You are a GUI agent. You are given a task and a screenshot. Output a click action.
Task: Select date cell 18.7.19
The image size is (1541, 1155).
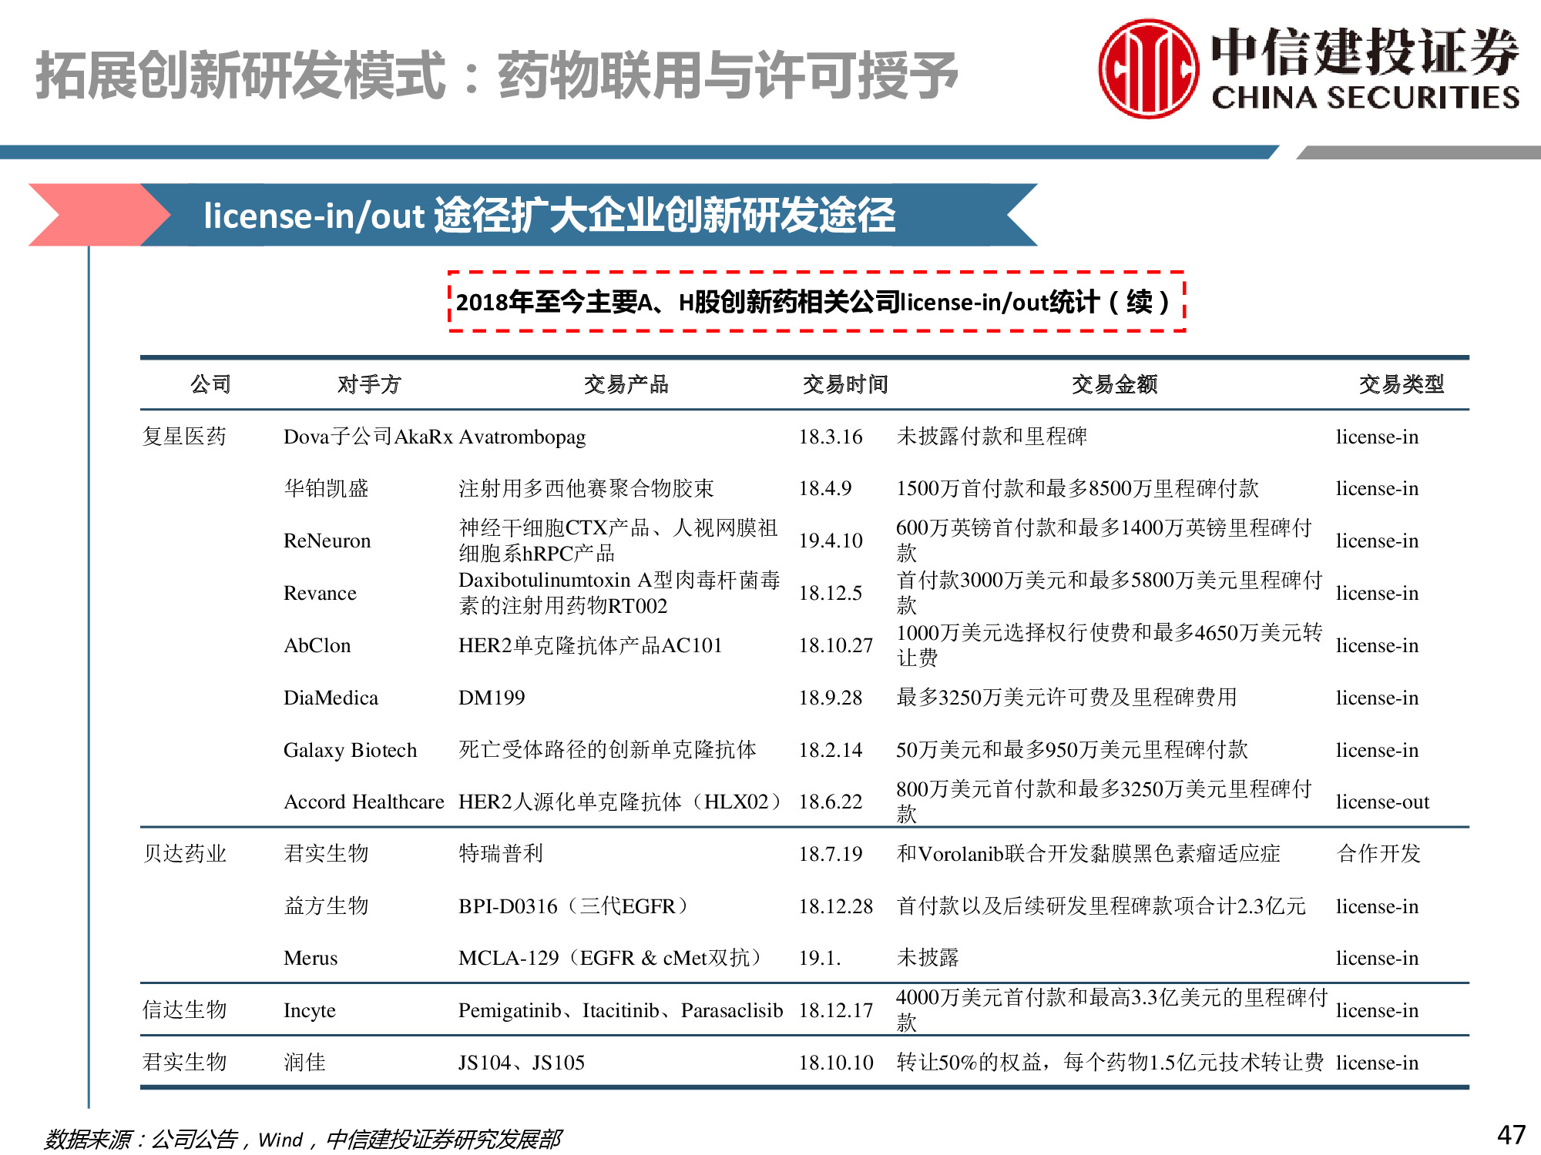831,854
